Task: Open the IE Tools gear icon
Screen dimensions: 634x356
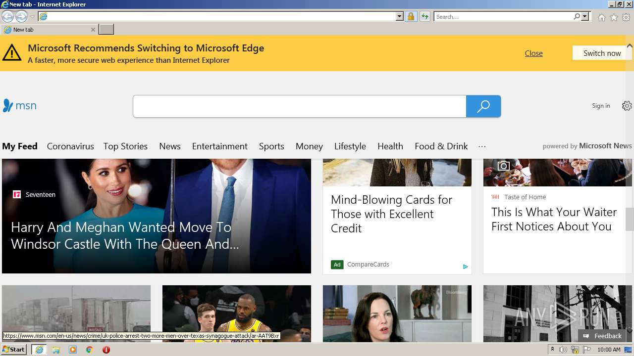Action: coord(626,17)
